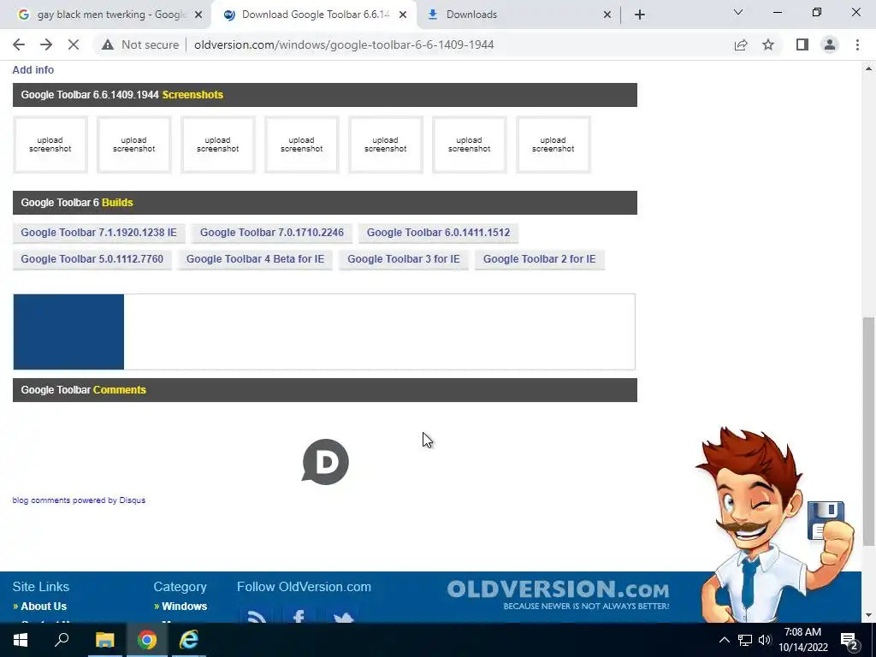Click the Facebook follow icon
Image resolution: width=876 pixels, height=657 pixels.
(x=299, y=614)
